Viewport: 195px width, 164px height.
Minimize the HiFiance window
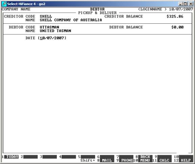180,4
